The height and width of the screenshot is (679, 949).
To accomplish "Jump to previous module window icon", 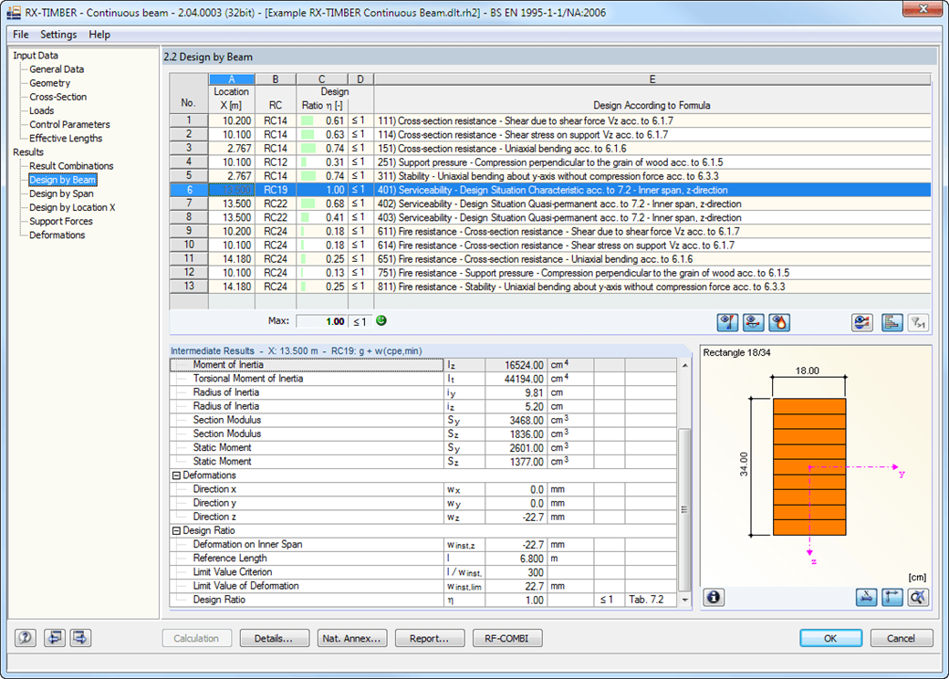I will coord(54,637).
